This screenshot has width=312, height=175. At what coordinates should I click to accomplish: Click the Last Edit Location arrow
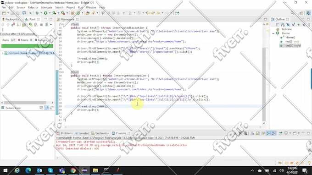pos(147,13)
